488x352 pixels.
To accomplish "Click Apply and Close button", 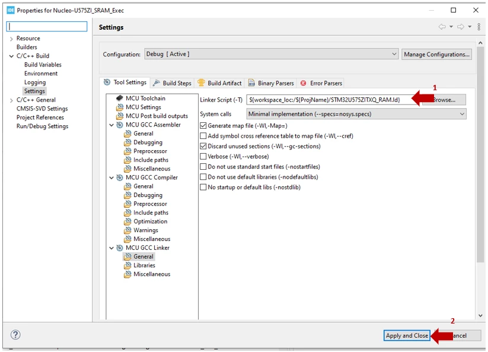I will (x=407, y=335).
